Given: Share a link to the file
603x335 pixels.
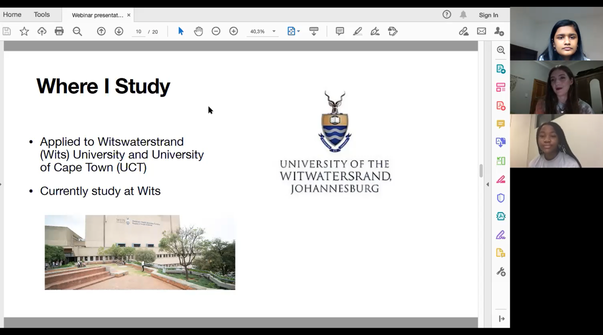Looking at the screenshot, I should [x=464, y=31].
